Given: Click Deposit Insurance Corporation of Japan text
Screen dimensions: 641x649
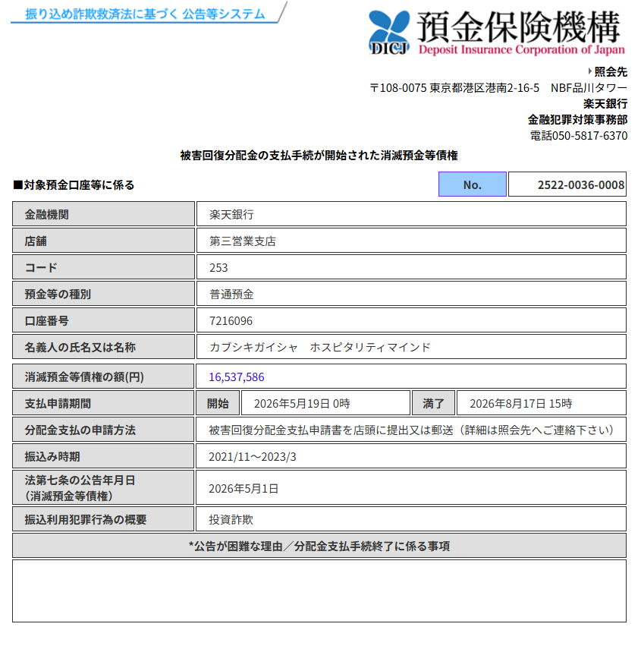Looking at the screenshot, I should (521, 49).
